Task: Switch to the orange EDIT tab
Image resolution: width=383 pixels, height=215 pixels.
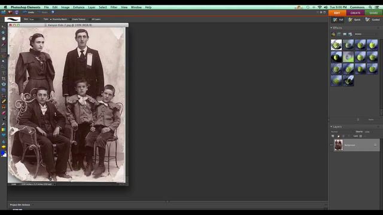Action: coord(337,13)
